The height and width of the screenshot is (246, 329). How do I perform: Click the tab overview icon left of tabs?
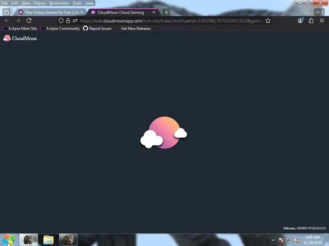(x=6, y=12)
